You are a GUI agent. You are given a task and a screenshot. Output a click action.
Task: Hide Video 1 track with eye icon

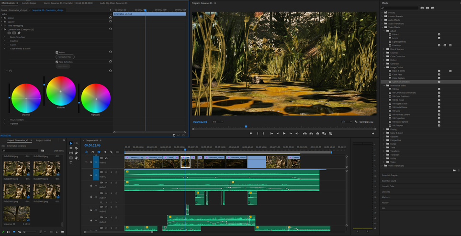(106, 158)
